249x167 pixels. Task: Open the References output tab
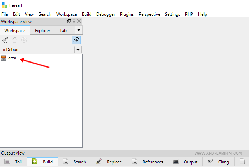point(148,162)
